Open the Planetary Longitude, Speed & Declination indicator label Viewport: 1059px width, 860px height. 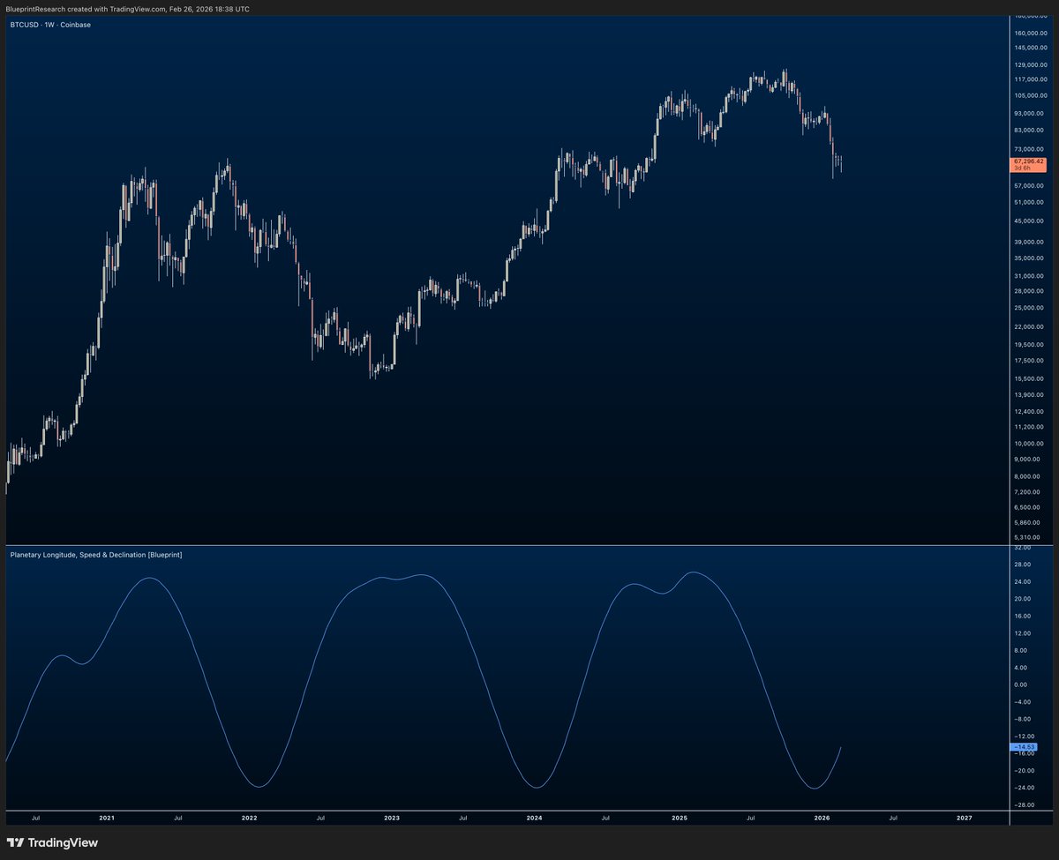pyautogui.click(x=96, y=554)
